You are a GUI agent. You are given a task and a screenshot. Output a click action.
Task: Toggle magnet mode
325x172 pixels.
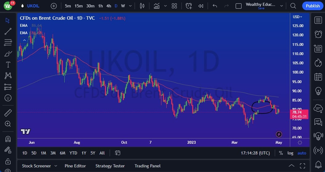(x=8, y=139)
